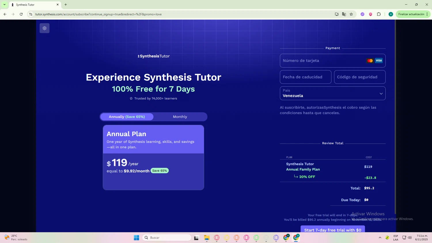Click the Total '$95.2' value
The image size is (432, 243).
click(369, 188)
